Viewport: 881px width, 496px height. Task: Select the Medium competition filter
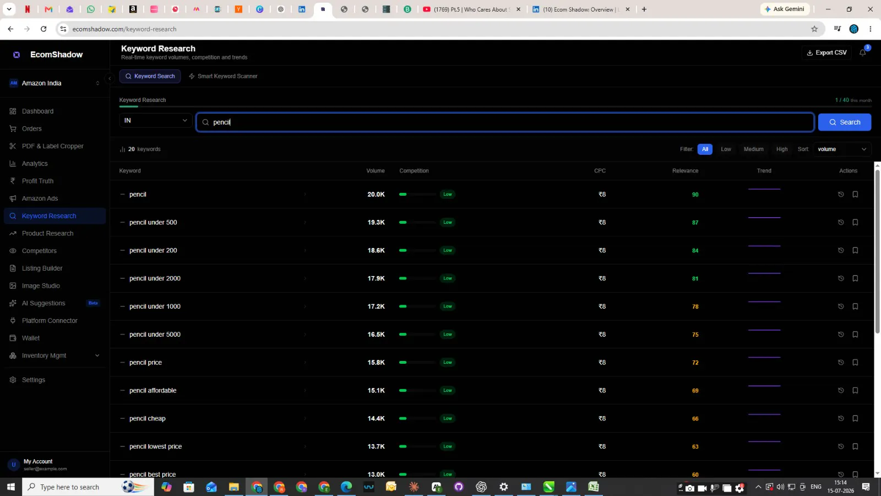click(x=753, y=149)
